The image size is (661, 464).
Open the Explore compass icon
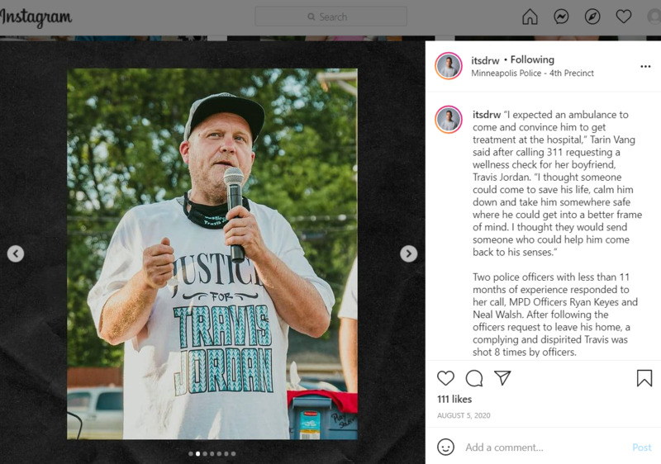(x=592, y=17)
